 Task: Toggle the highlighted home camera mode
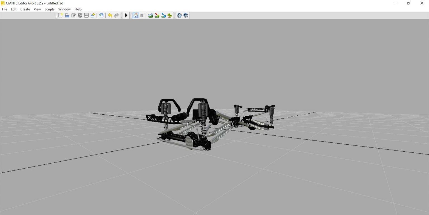coord(135,15)
